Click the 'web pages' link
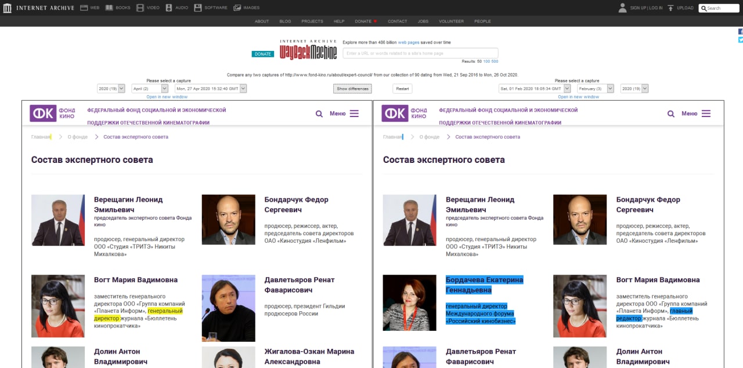Screen dimensions: 743x368 409,42
